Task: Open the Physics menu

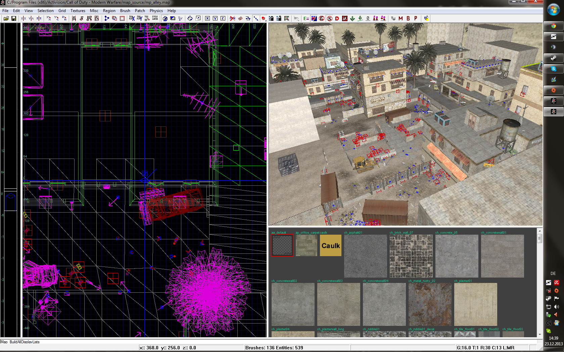Action: [156, 11]
